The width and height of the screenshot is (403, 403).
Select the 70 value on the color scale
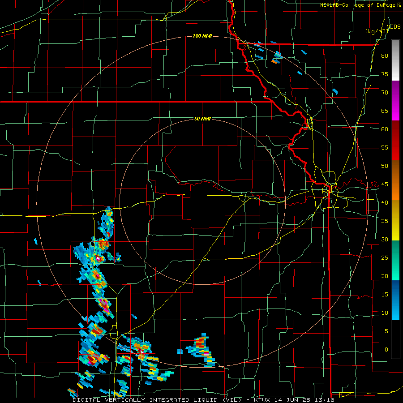[x=385, y=93]
